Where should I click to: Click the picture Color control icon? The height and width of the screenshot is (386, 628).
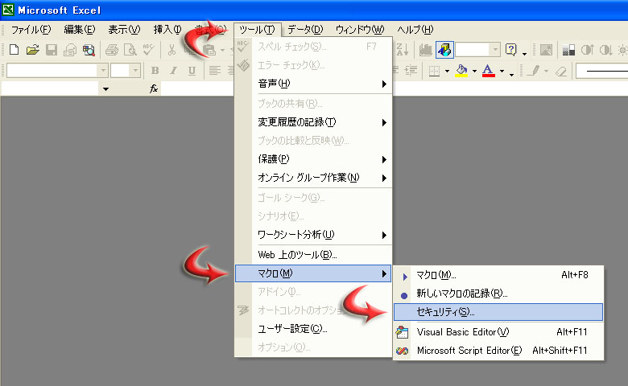(x=568, y=50)
